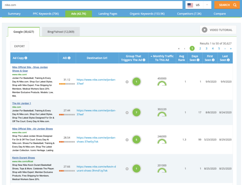Click the 5/23/2020 first seen date
Image resolution: width=242 pixels, height=185 pixels.
pos(210,140)
